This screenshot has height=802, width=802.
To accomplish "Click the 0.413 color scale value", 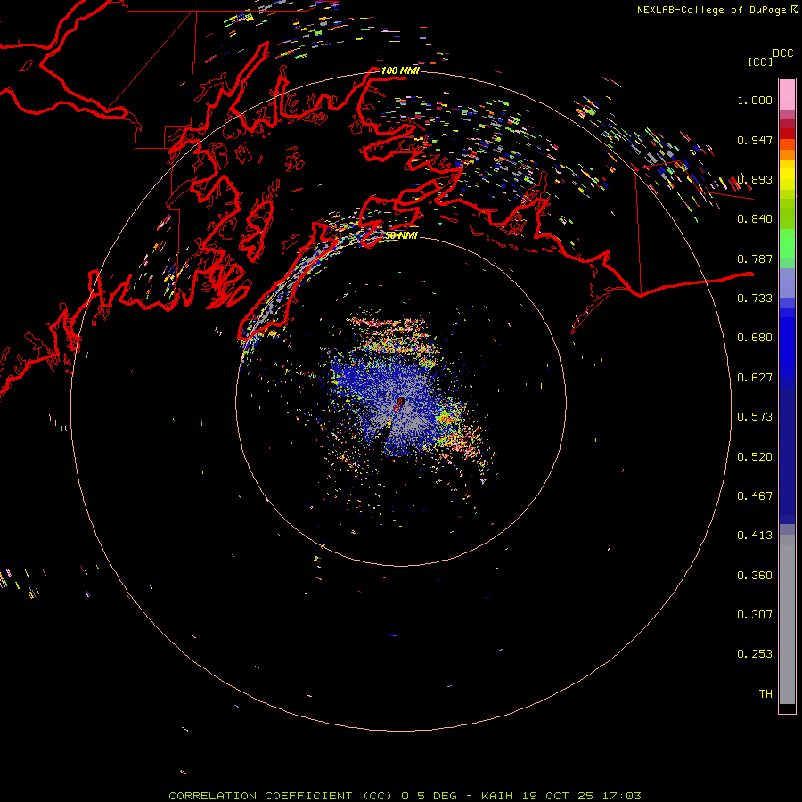I will [755, 536].
